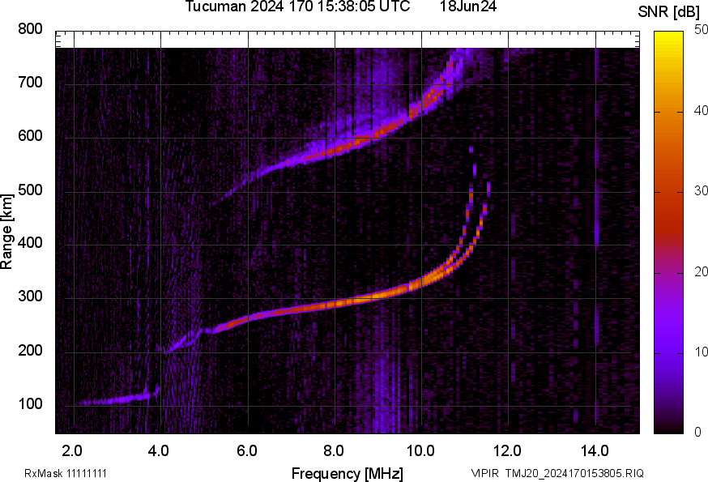Viewport: 708px width, 482px height.
Task: Click the 'RxMask 11111111' footer text
Action: click(66, 473)
